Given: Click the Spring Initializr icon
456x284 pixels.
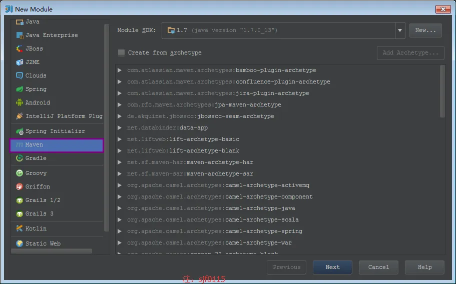Looking at the screenshot, I should coord(20,131).
